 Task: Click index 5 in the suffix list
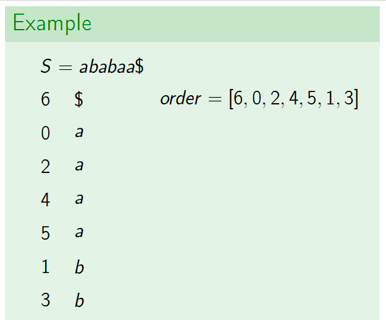point(46,233)
